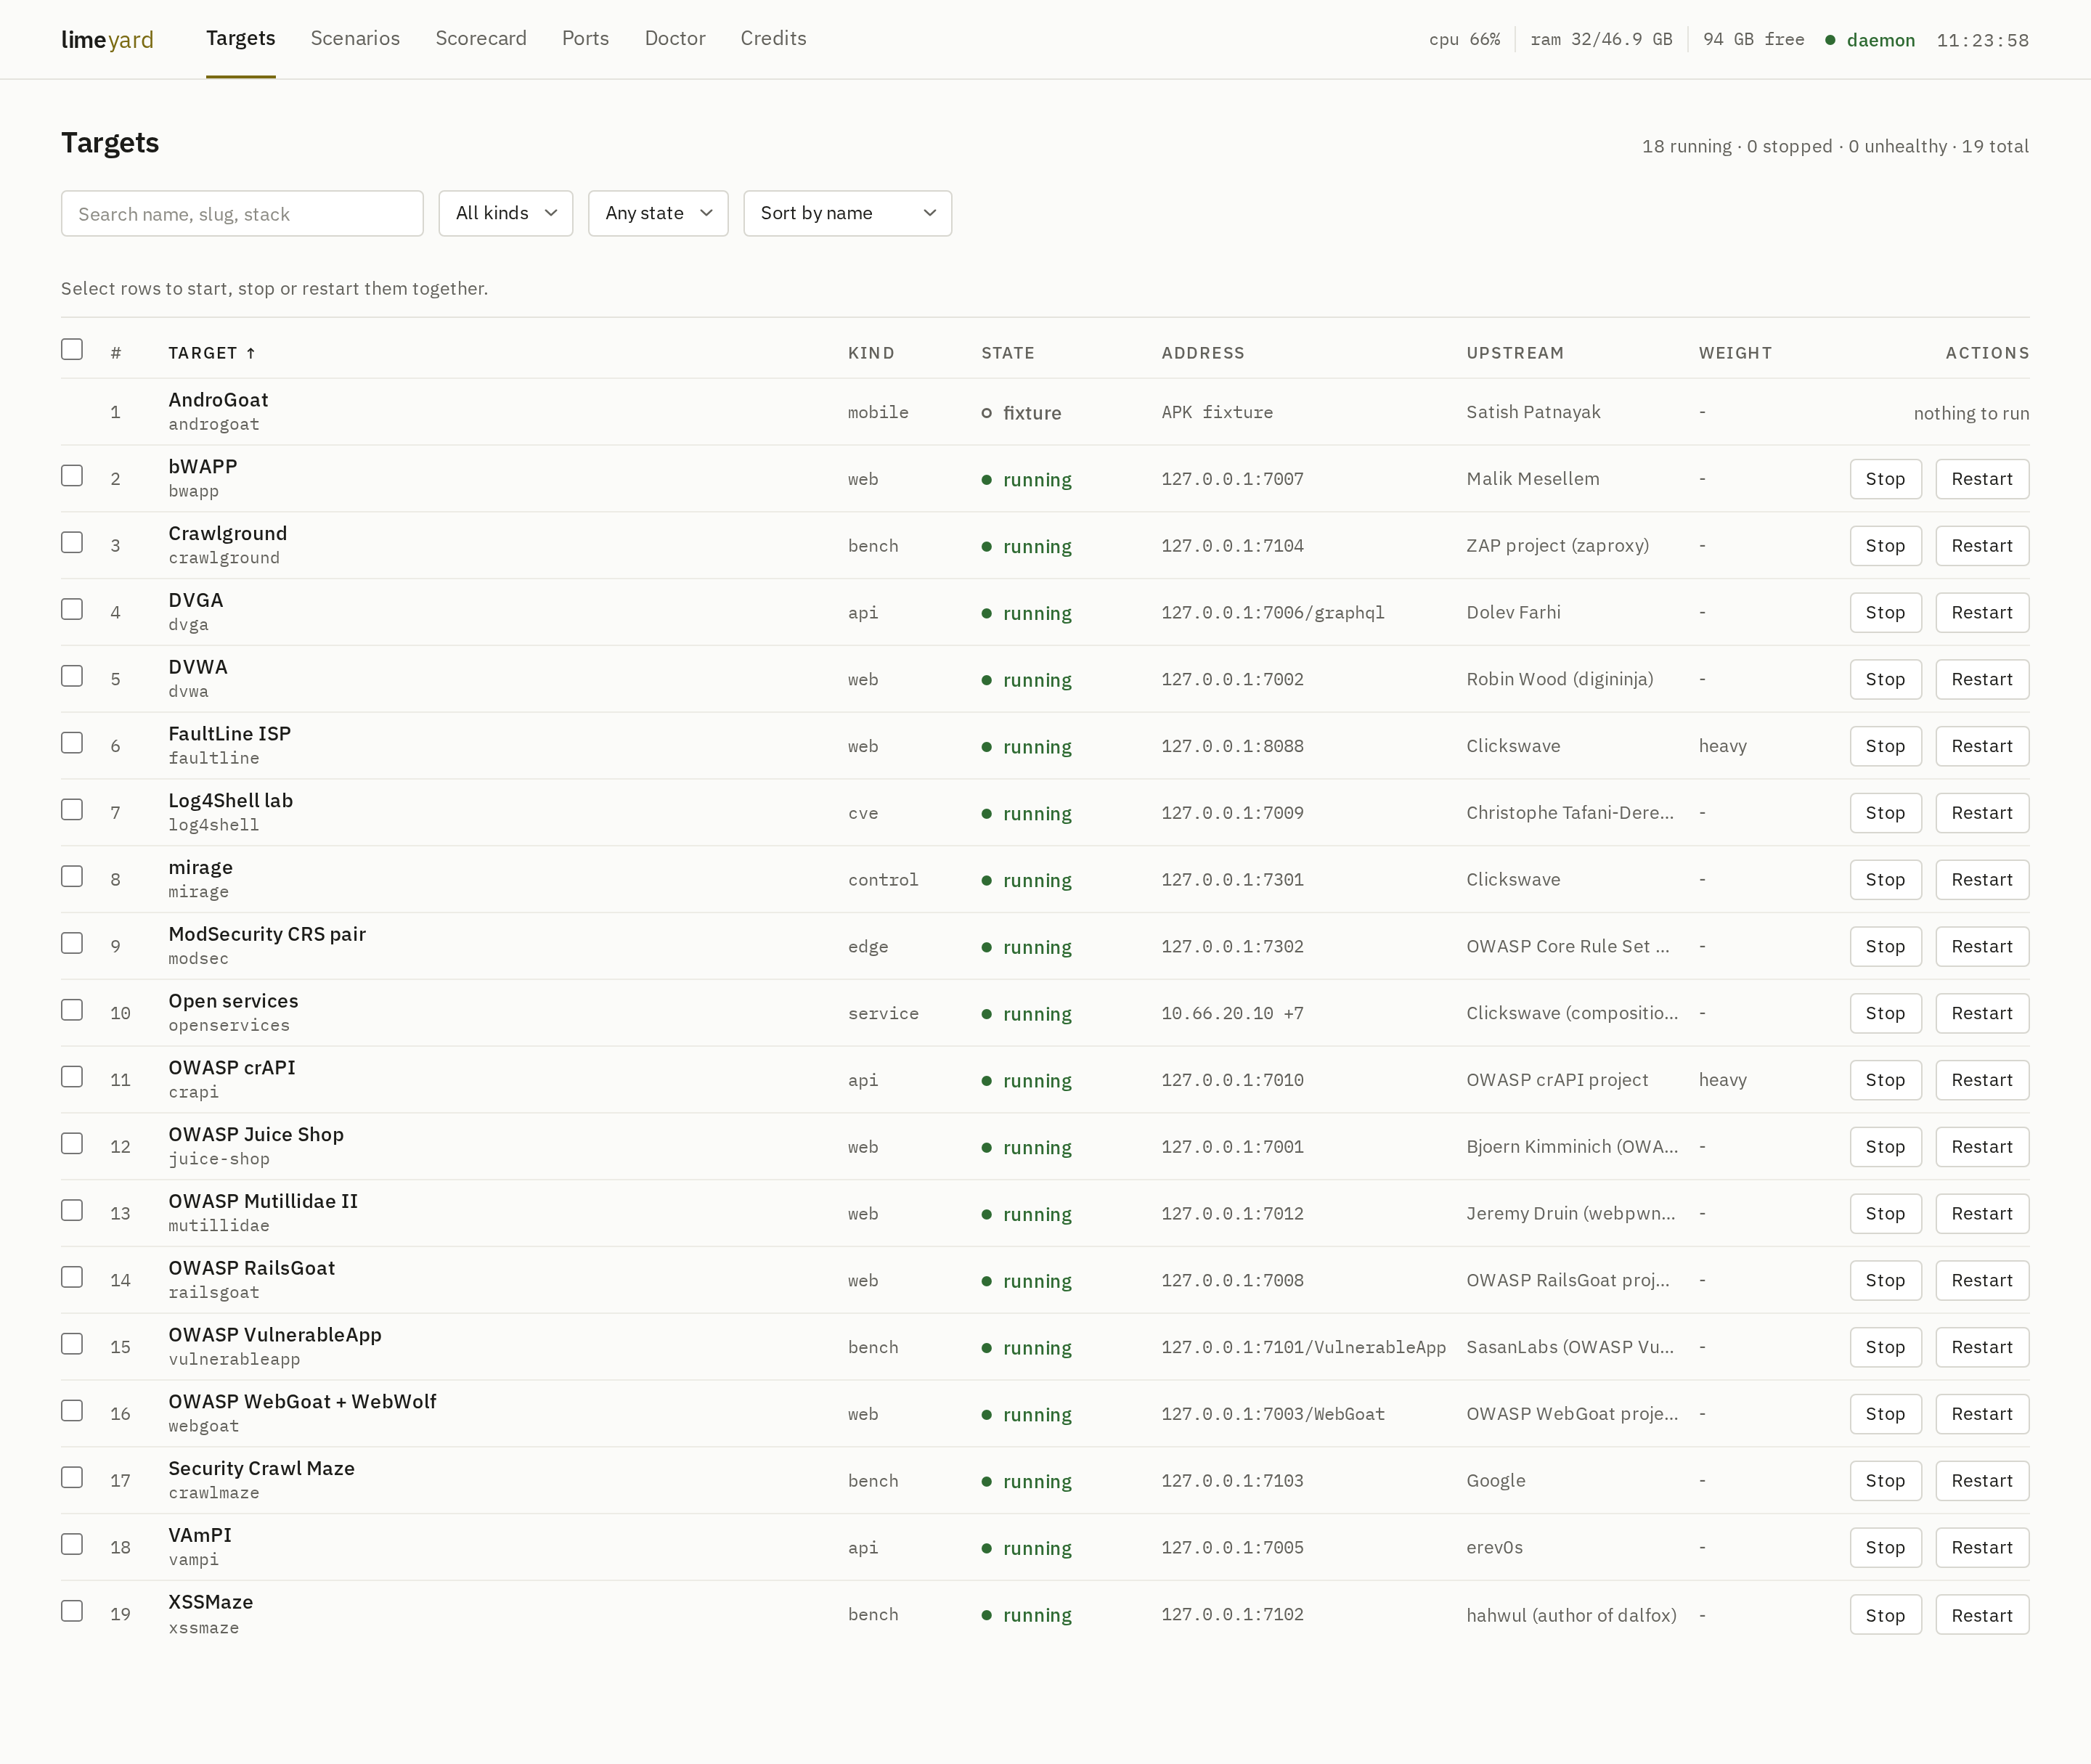Click the cpu 66% readout
This screenshot has width=2091, height=1764.
pyautogui.click(x=1464, y=40)
